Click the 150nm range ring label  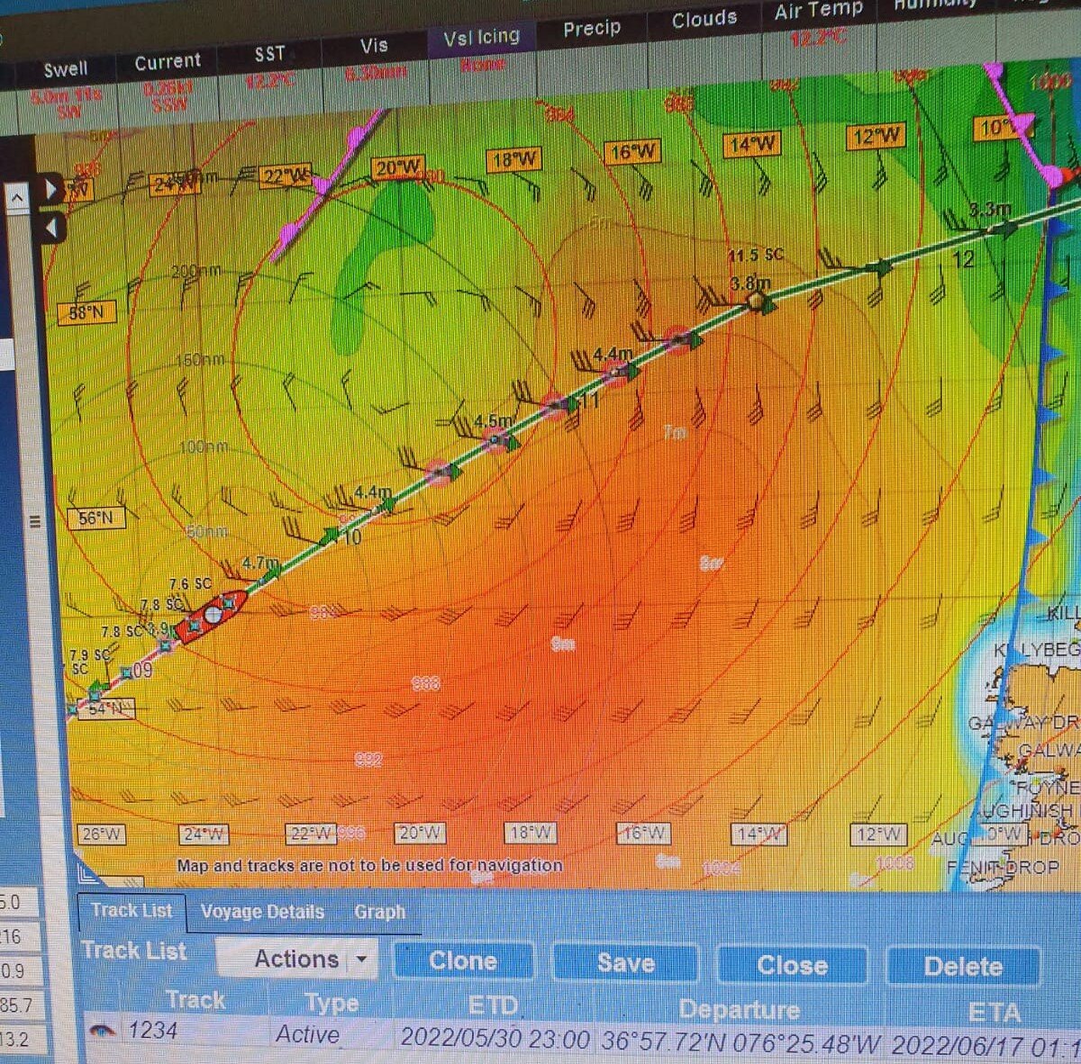(202, 360)
